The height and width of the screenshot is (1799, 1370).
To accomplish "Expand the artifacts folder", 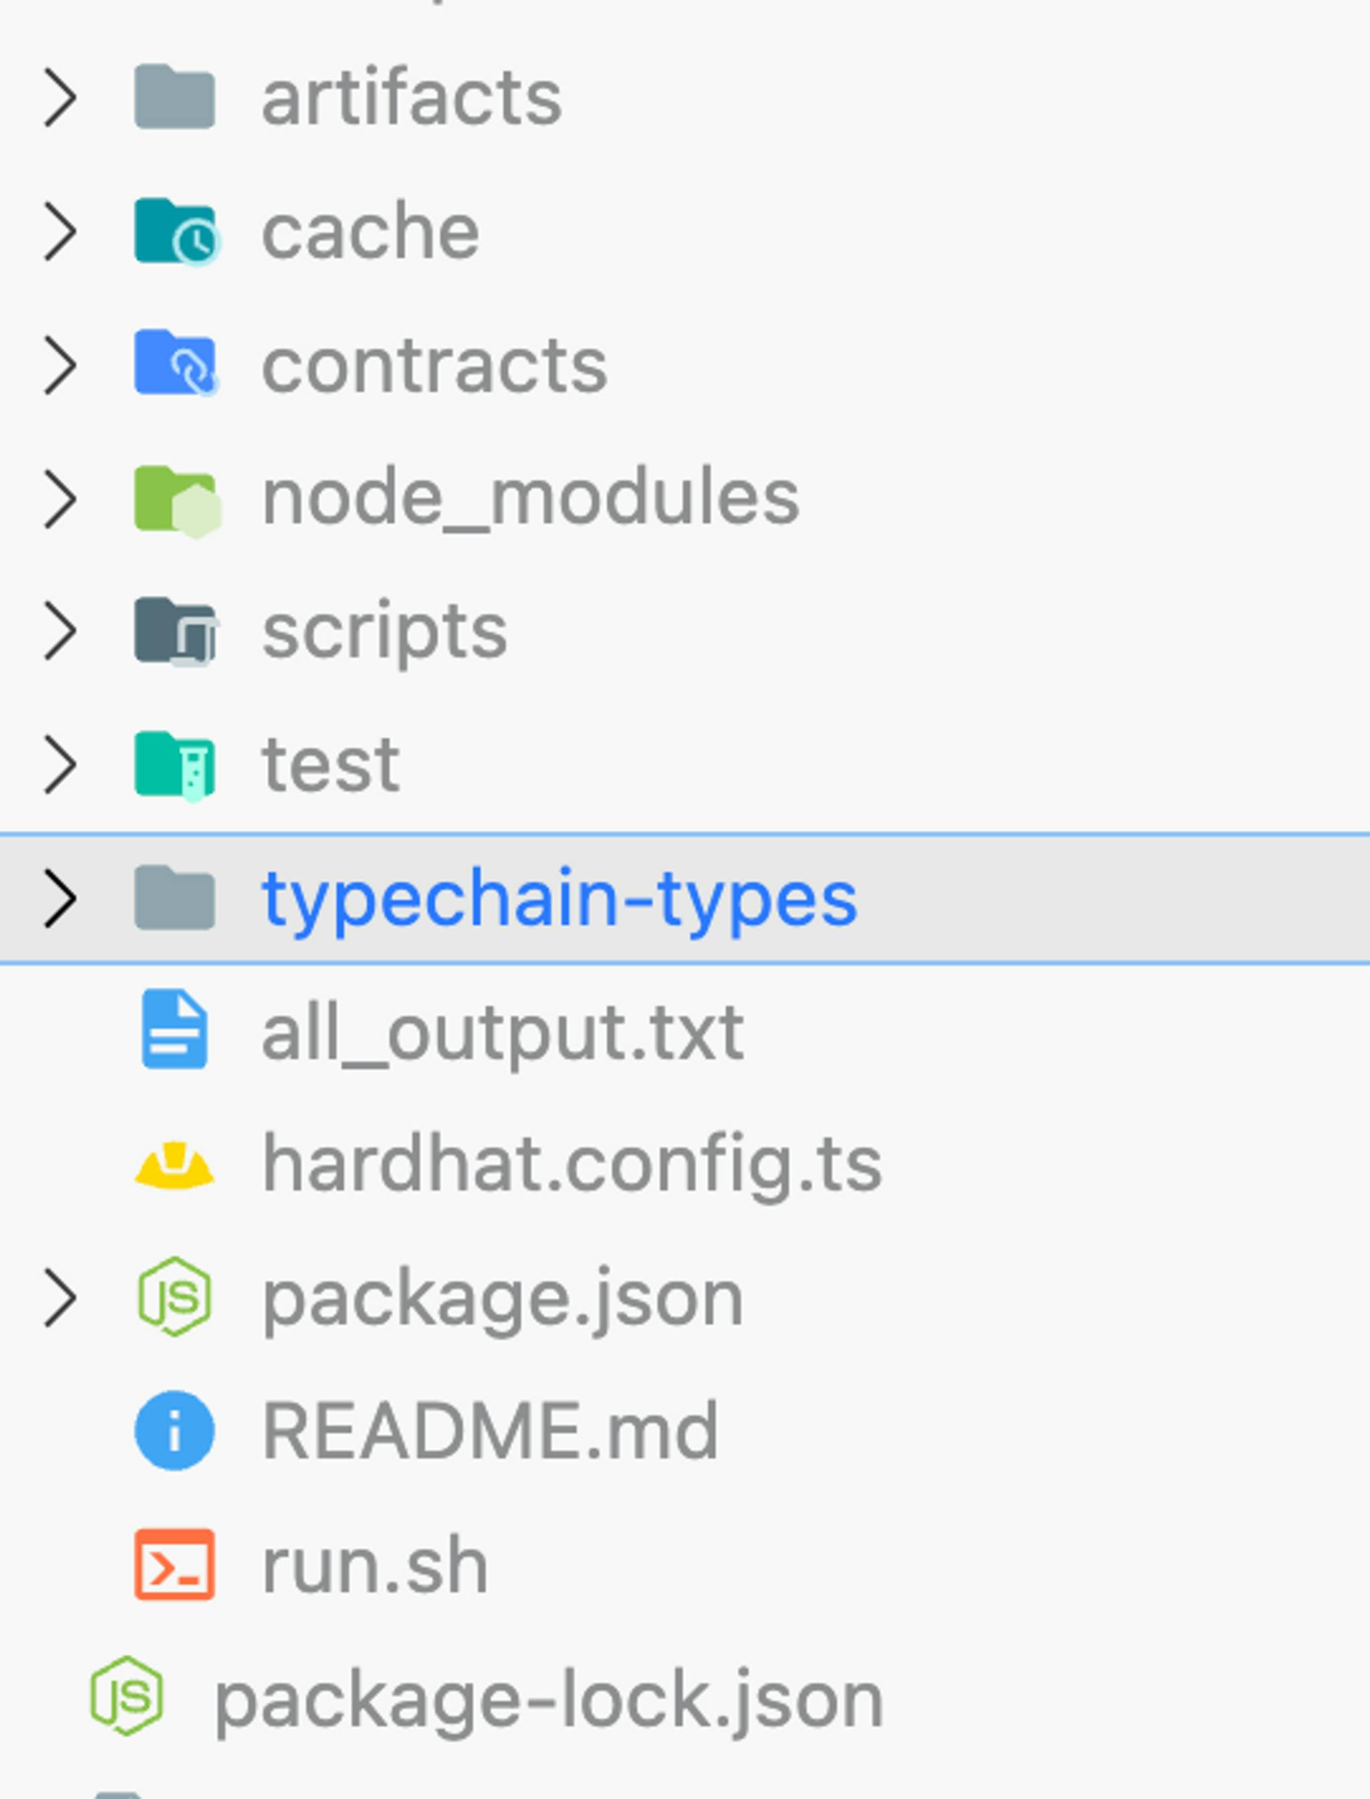I will click(60, 98).
